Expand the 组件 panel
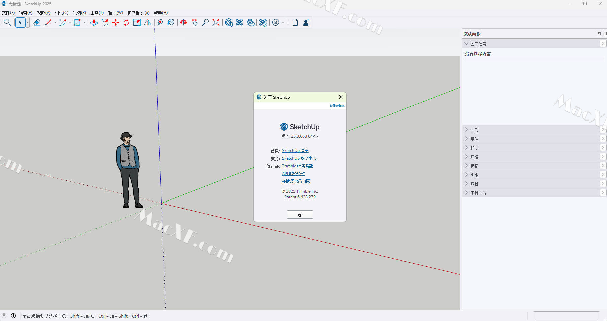Image resolution: width=607 pixels, height=321 pixels. point(466,139)
